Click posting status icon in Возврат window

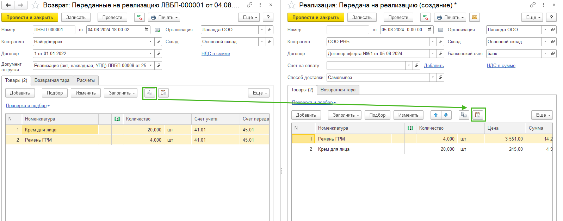point(157,30)
